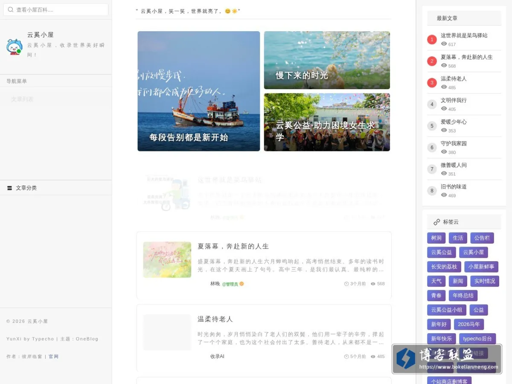Open the 云奚小屋 site title

coord(41,35)
